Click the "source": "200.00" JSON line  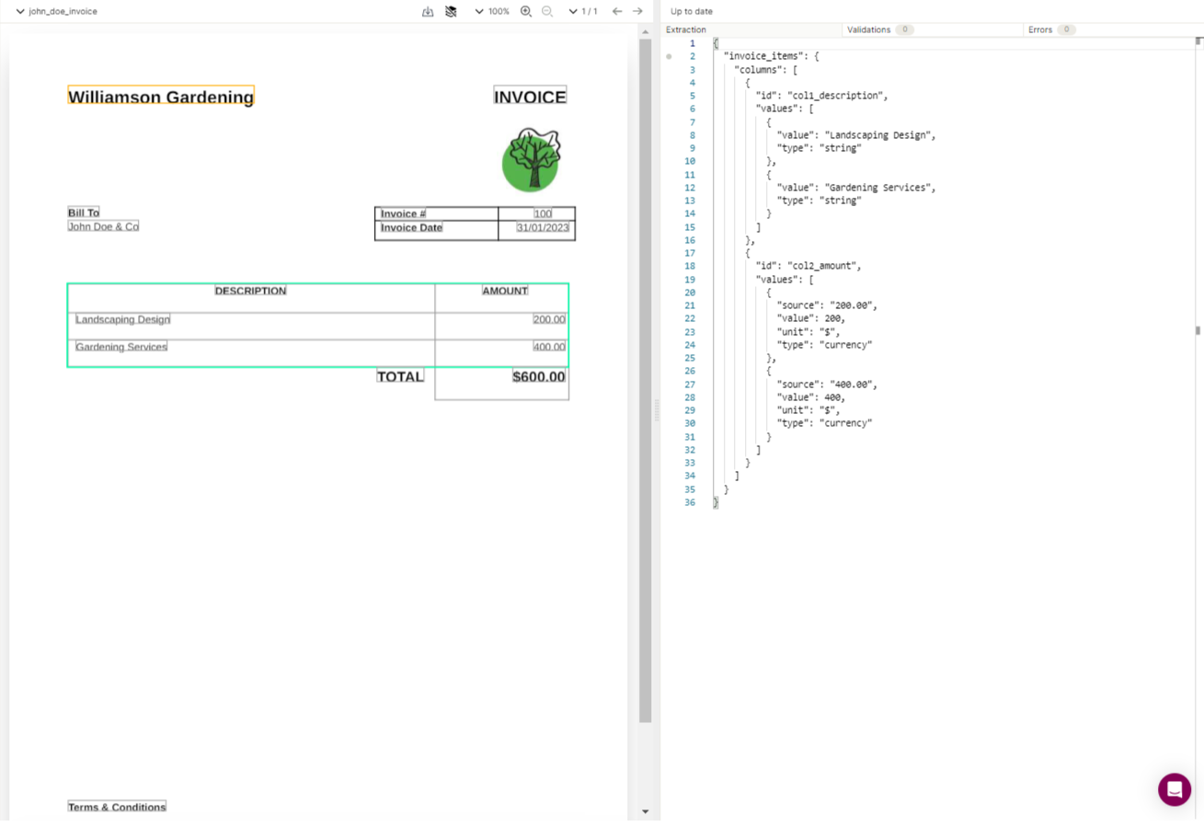coord(827,305)
